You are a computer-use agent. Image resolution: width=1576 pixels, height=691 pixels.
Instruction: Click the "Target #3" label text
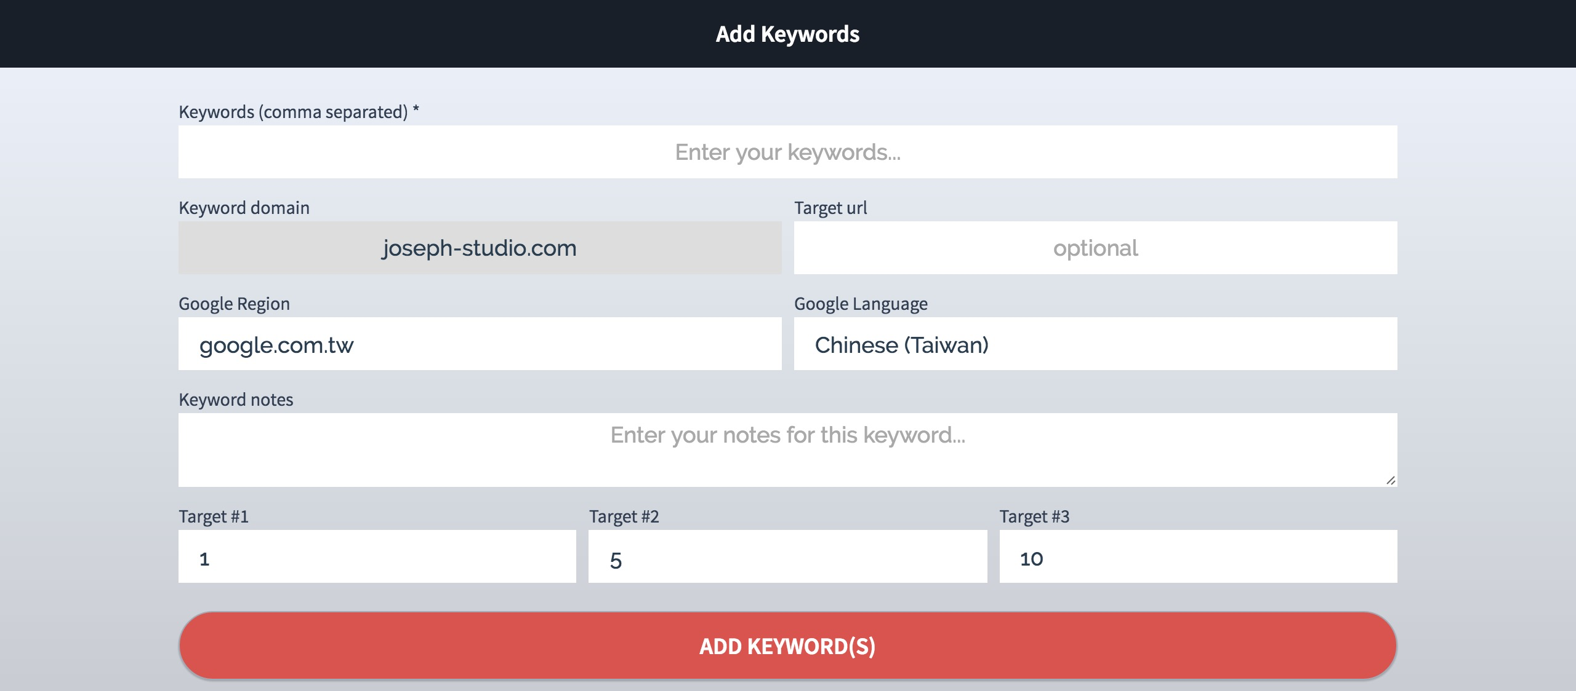(1034, 516)
